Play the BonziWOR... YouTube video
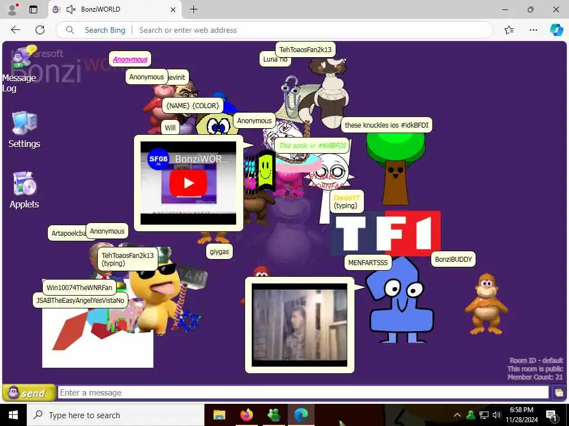 point(188,183)
